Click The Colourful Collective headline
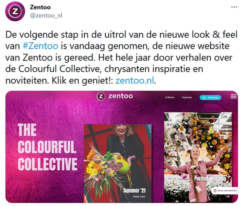This screenshot has height=206, width=240. (48, 147)
